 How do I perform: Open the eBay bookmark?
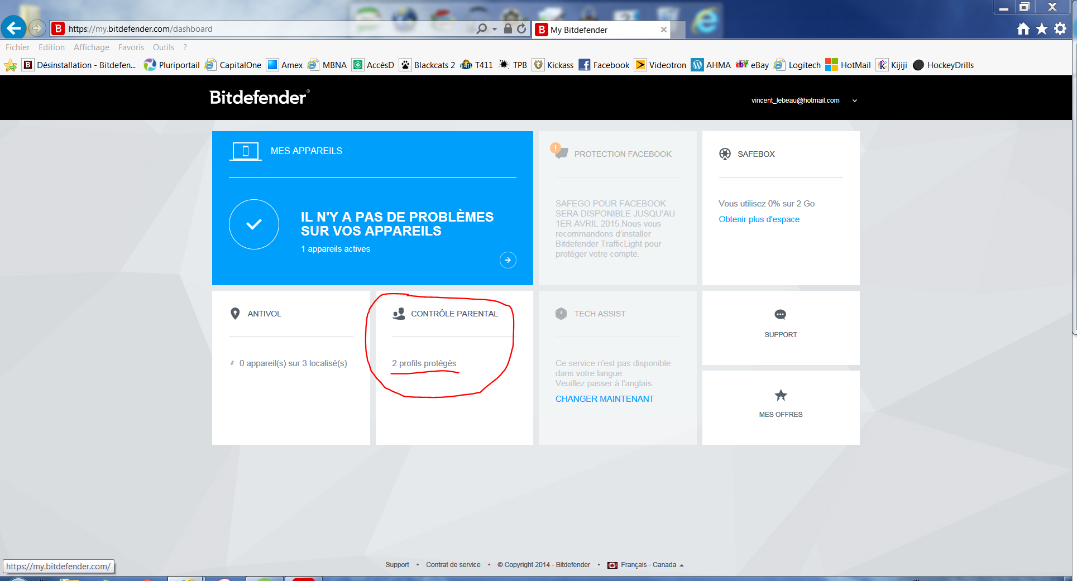point(753,65)
